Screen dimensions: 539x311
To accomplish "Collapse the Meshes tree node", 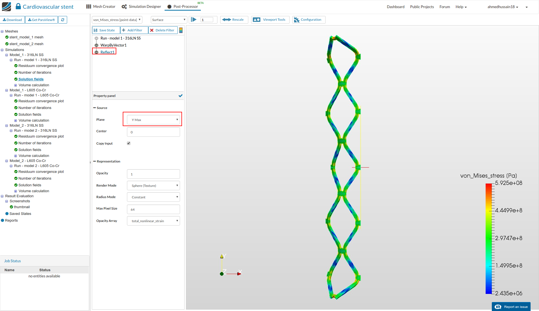I will (2, 31).
